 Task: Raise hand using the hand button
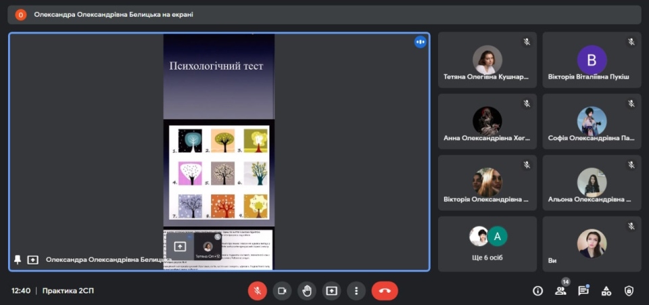pyautogui.click(x=307, y=291)
